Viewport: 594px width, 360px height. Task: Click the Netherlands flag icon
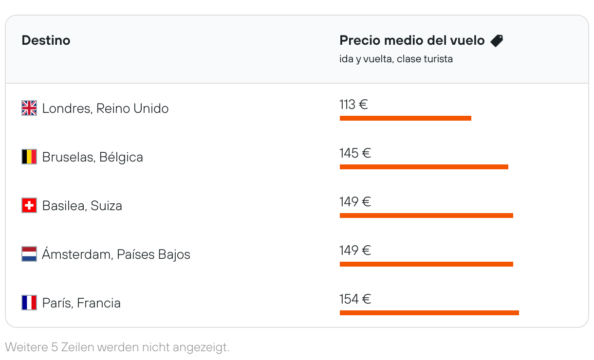pos(29,254)
